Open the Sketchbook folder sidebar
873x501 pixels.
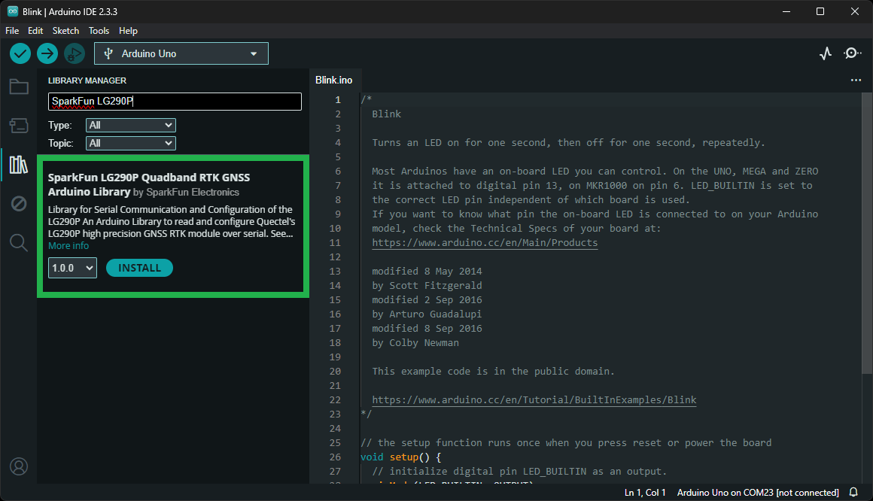pyautogui.click(x=19, y=87)
